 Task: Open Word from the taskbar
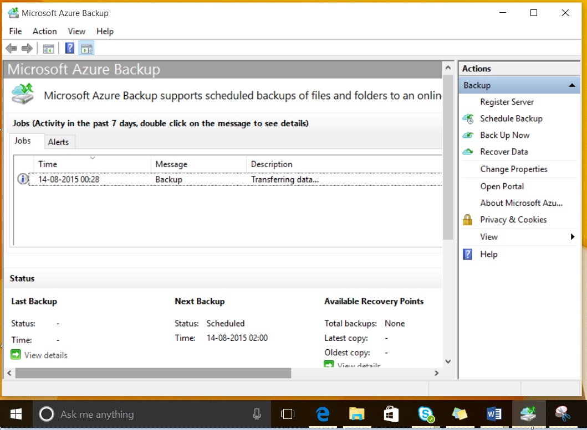click(494, 414)
